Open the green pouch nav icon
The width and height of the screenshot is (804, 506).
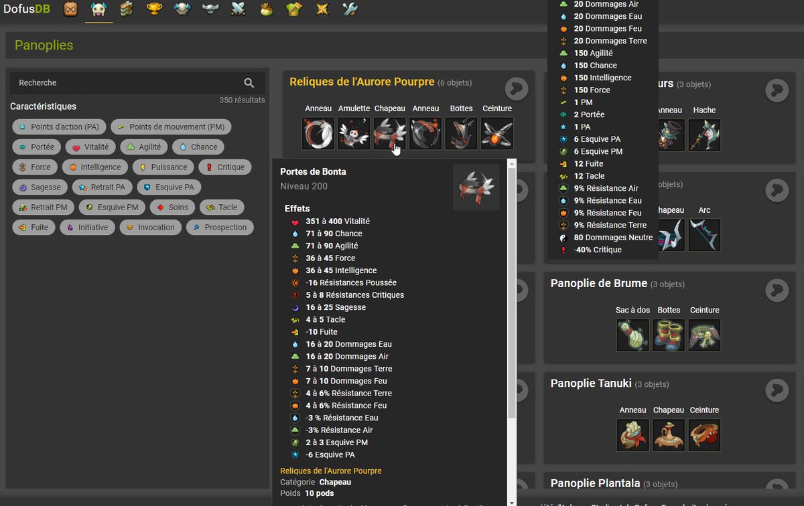(x=267, y=9)
